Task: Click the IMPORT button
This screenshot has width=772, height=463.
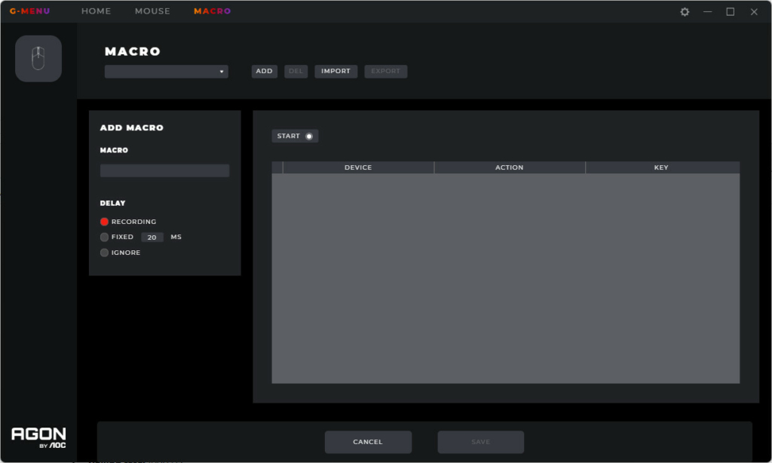Action: (x=335, y=72)
